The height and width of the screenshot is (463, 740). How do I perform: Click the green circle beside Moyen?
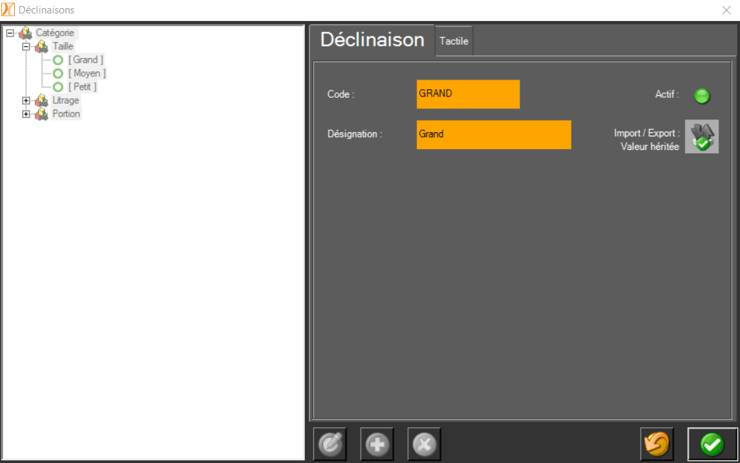[58, 74]
